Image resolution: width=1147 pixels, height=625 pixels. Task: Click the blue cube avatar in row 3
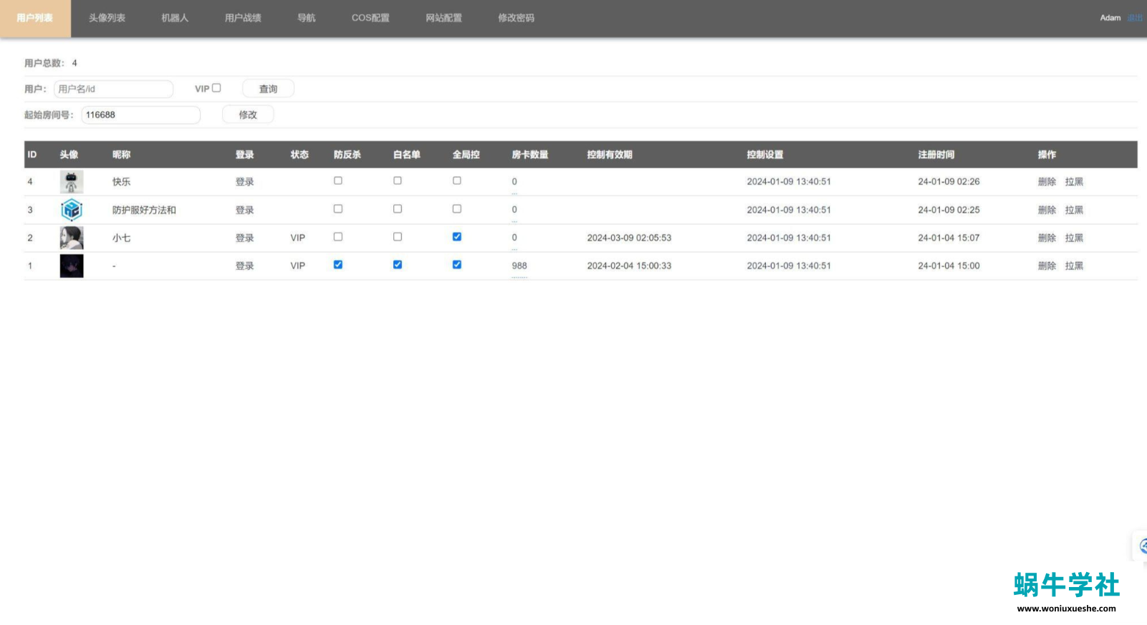[71, 210]
